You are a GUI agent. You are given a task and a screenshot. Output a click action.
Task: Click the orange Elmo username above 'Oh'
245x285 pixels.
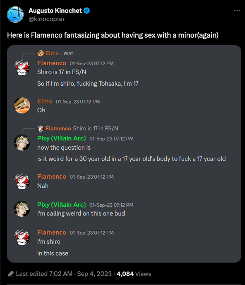45,101
